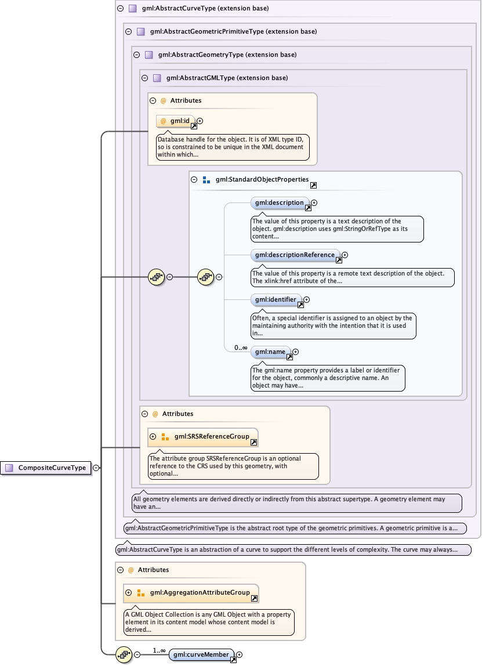482x666 pixels.
Task: Collapse the Attributes box containing gml:AggregationAttributeGroup
Action: pos(121,570)
